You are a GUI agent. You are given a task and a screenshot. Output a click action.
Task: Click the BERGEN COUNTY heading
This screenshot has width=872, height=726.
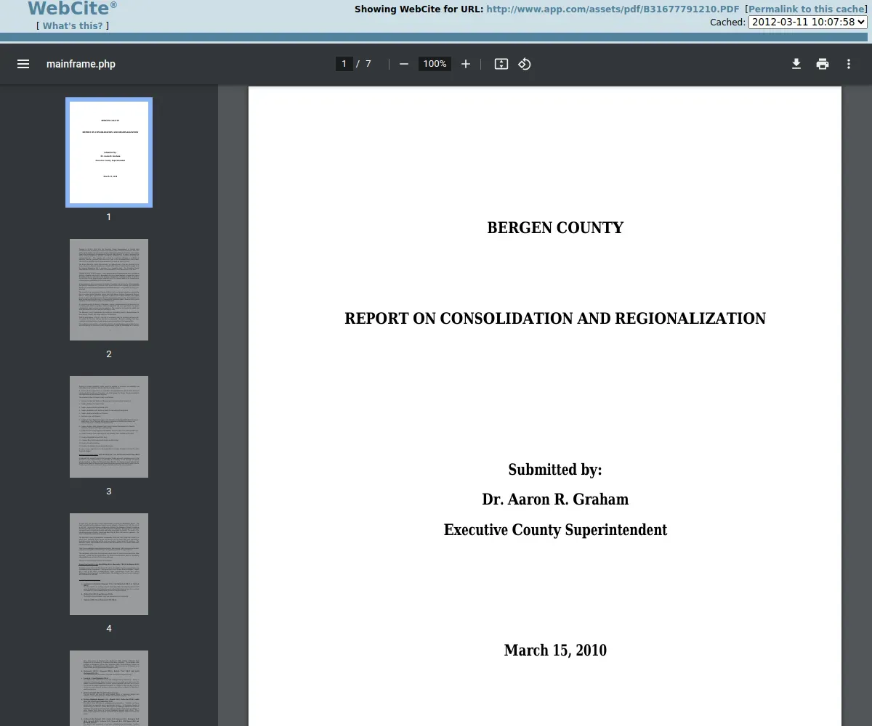coord(555,228)
